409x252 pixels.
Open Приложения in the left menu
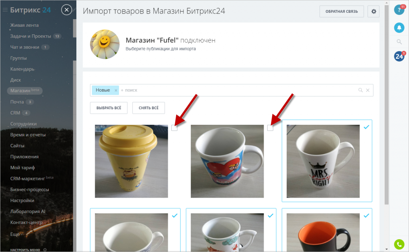(24, 157)
